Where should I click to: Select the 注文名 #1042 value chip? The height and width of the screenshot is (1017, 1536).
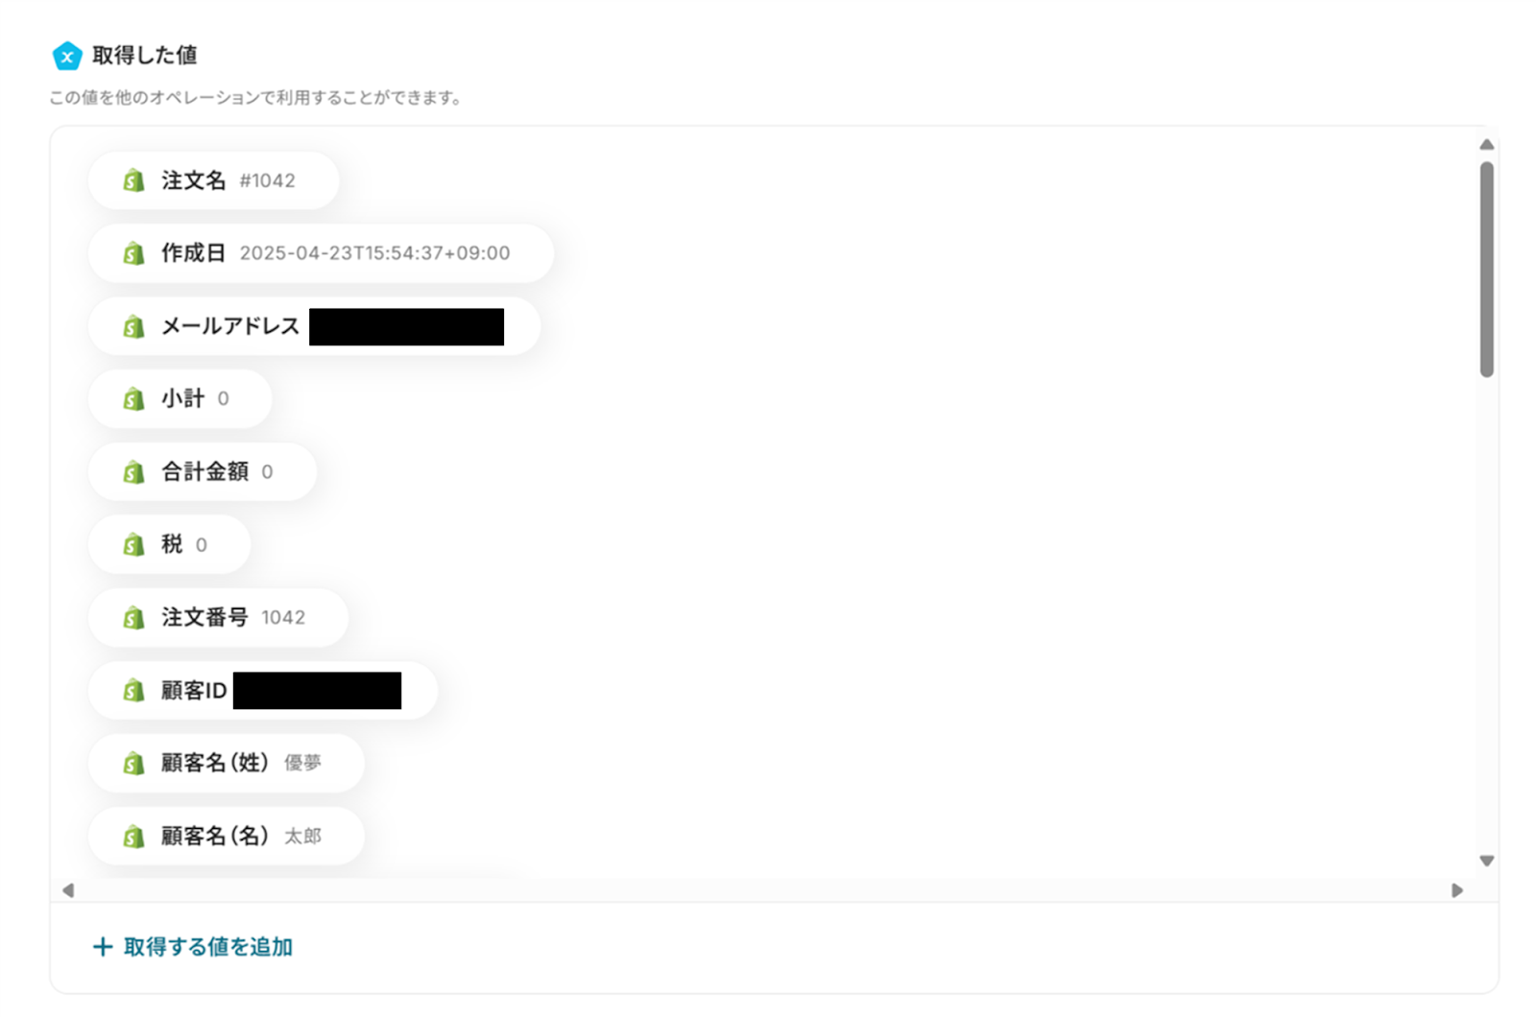(213, 180)
